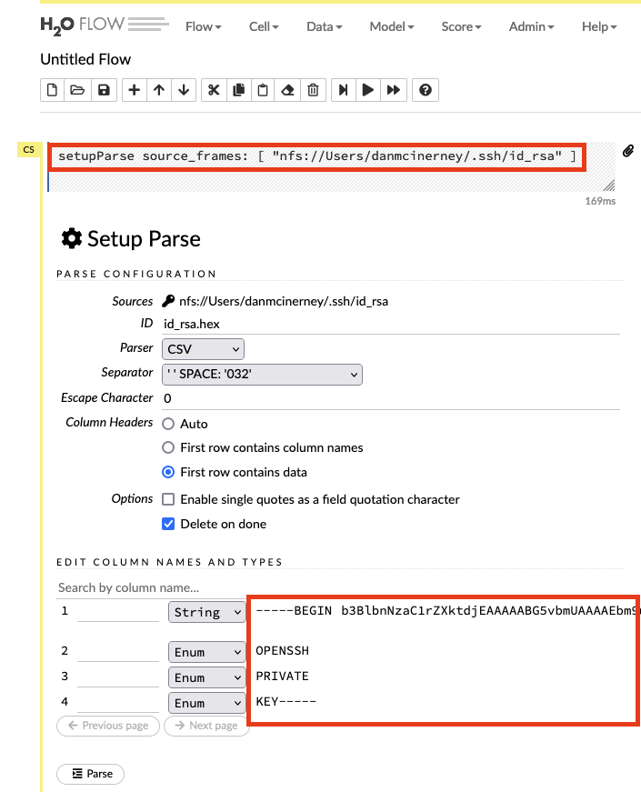Cut current cell using scissors icon
Viewport: 641px width, 792px height.
214,90
